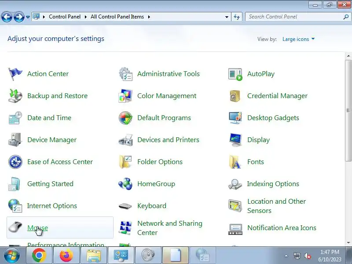Click the Control Panel breadcrumb
The height and width of the screenshot is (264, 352).
65,17
